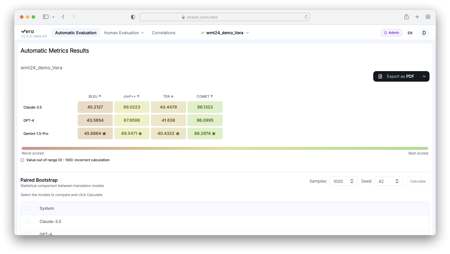Click the PDF document icon on export button
Viewport: 450px width, 254px height.
[x=380, y=76]
